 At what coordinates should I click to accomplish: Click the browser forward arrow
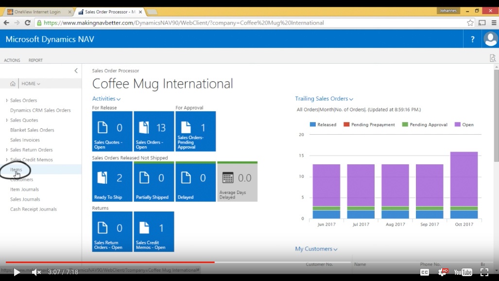[x=17, y=23]
